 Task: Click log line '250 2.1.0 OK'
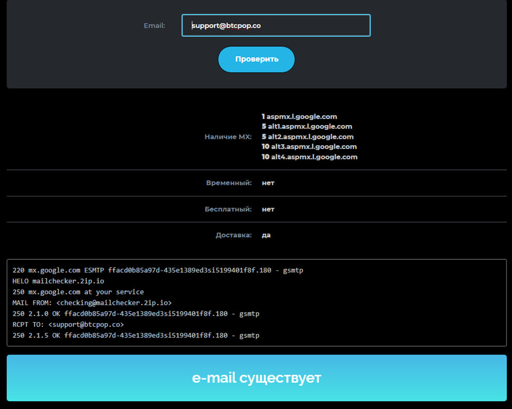(x=136, y=314)
